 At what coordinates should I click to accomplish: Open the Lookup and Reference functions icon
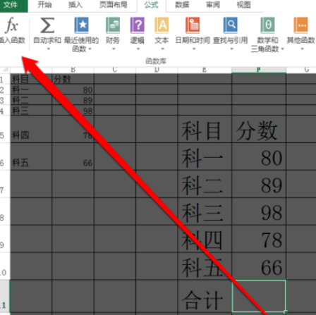tap(231, 25)
